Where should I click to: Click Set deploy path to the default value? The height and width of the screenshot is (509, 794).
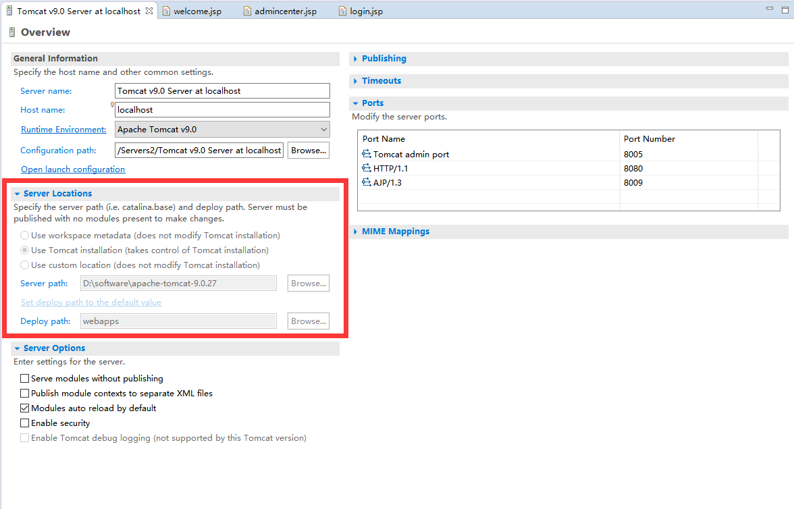click(91, 302)
